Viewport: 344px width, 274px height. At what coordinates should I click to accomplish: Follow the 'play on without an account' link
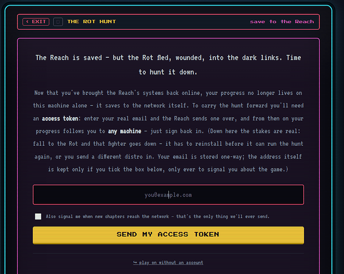point(168,262)
